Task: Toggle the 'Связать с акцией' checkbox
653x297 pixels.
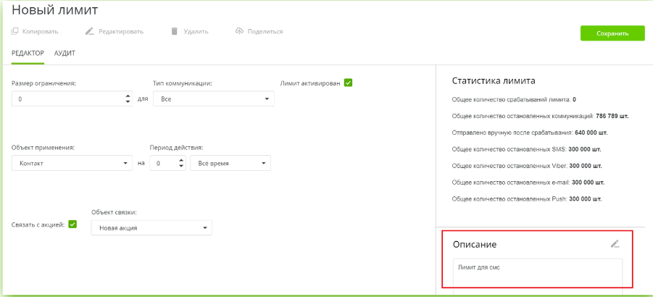Action: [x=72, y=224]
